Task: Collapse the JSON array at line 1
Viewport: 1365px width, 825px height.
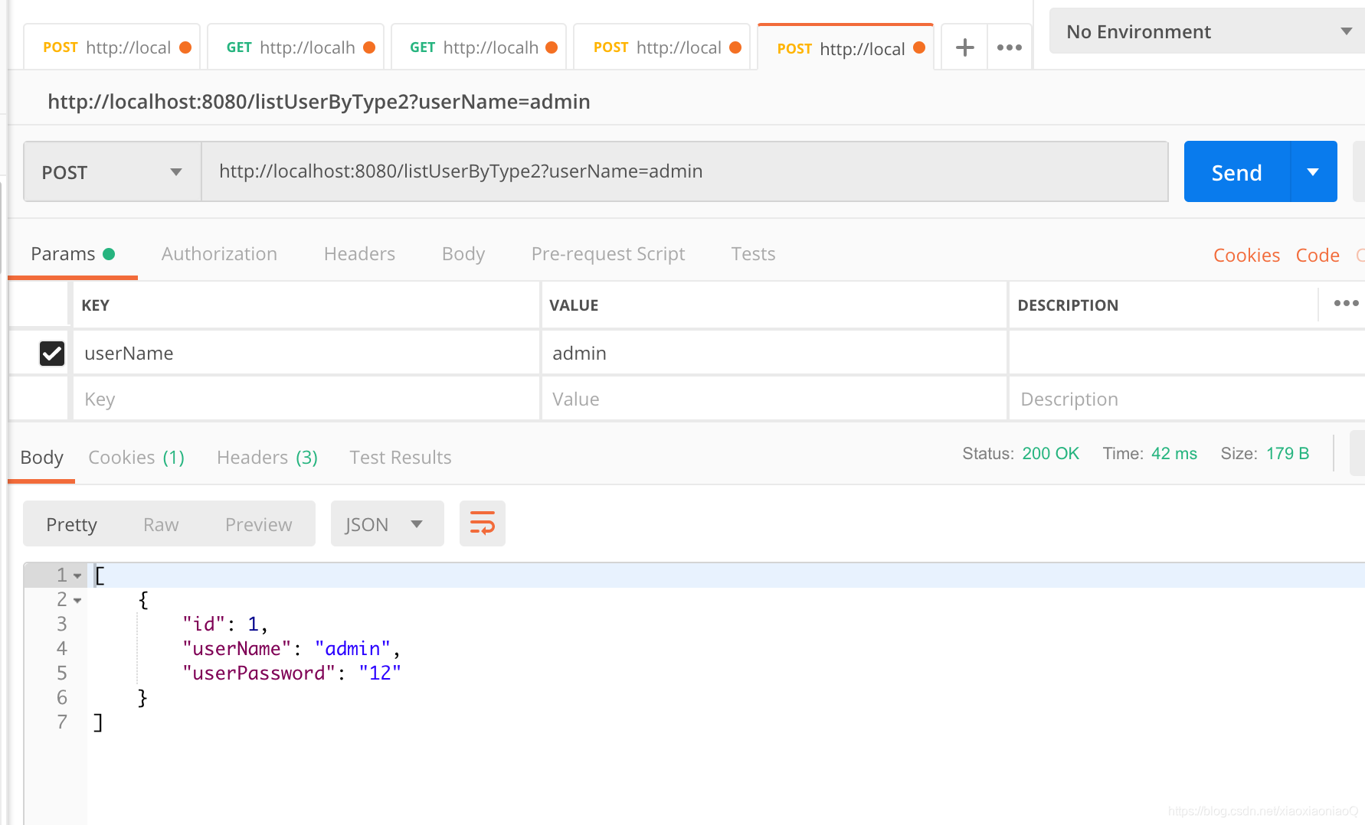Action: coord(77,576)
